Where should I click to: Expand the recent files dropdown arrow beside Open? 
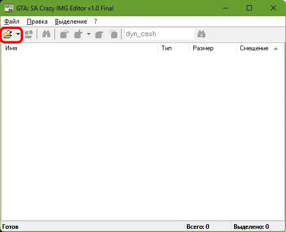tap(18, 34)
